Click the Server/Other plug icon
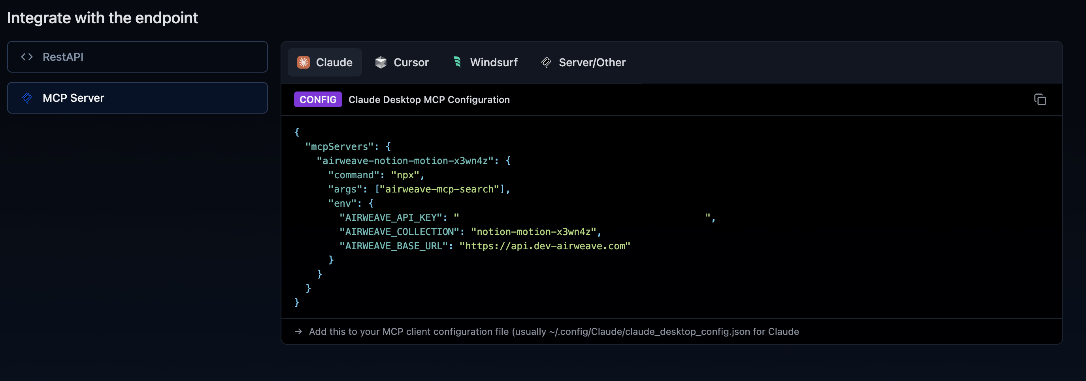 [x=546, y=62]
